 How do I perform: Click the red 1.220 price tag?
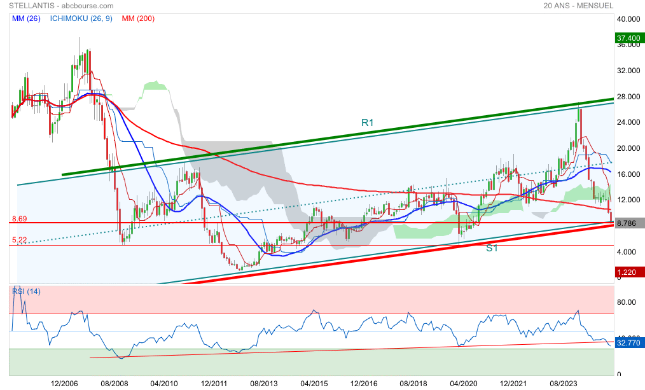pos(629,272)
